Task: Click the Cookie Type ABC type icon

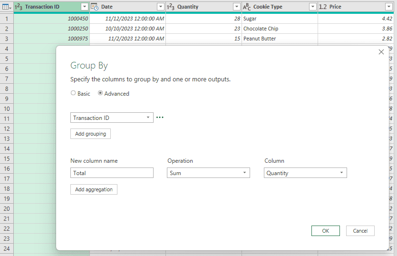Action: click(247, 7)
